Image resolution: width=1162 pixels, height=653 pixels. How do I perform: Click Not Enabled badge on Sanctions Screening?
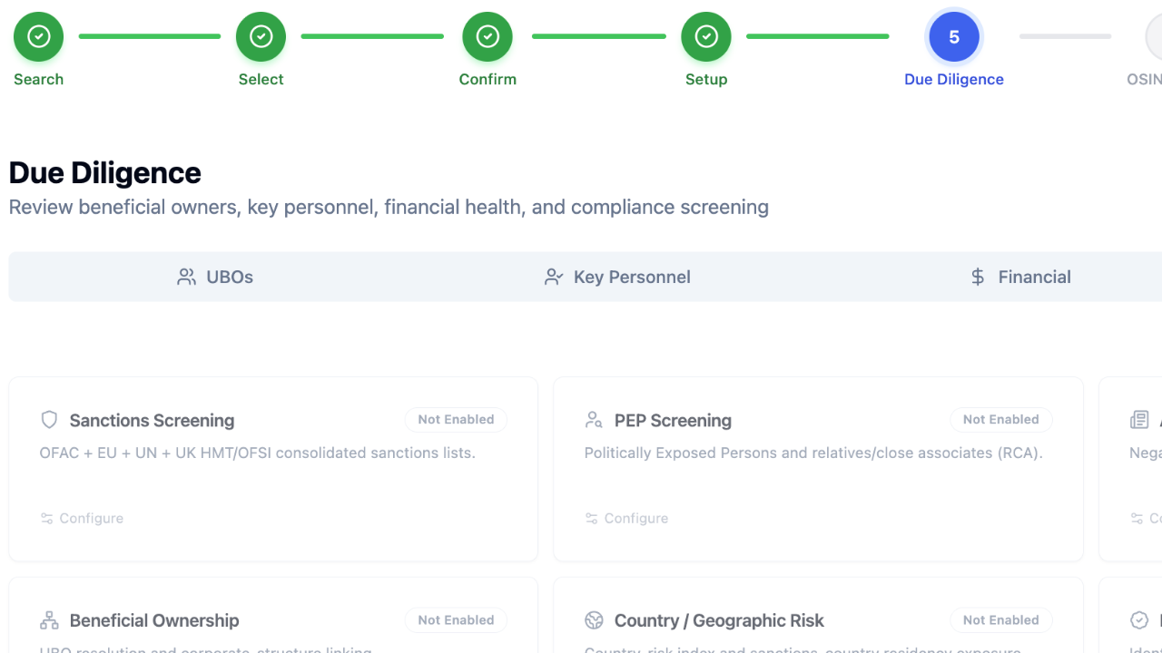pos(456,420)
